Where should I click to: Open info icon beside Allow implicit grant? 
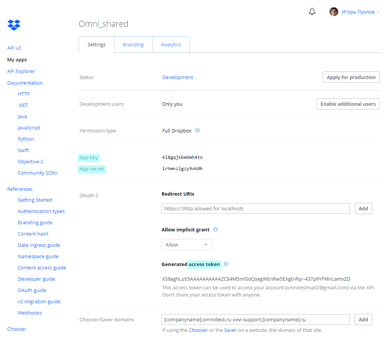click(x=215, y=230)
